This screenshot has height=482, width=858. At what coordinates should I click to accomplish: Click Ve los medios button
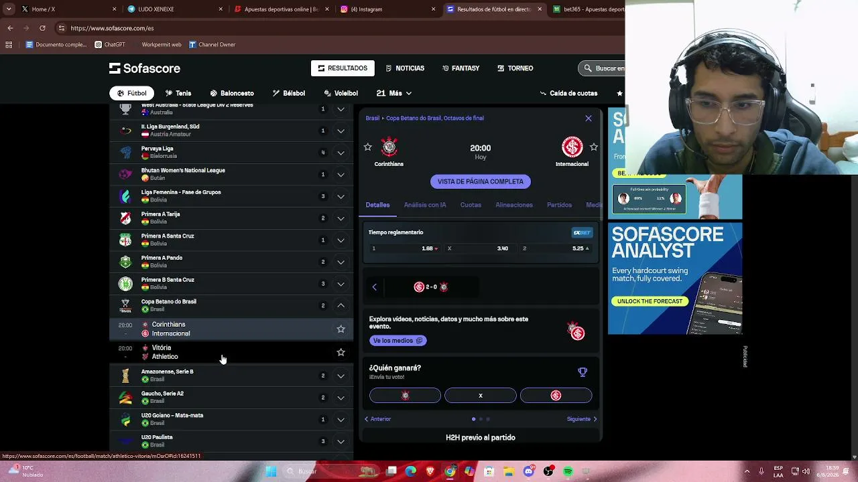(x=397, y=341)
